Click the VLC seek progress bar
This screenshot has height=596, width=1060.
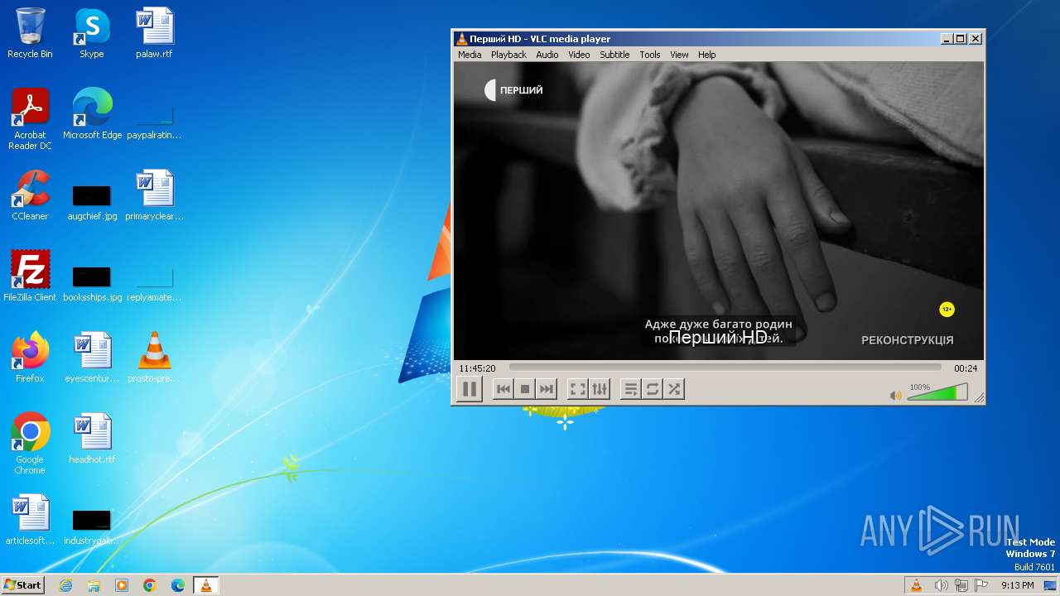click(725, 368)
